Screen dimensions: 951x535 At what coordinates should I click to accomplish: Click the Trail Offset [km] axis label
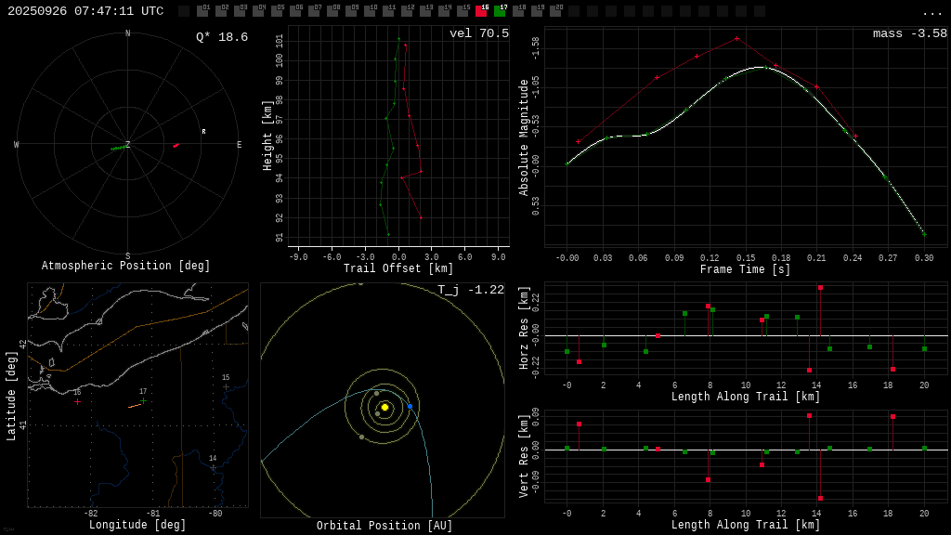point(398,268)
